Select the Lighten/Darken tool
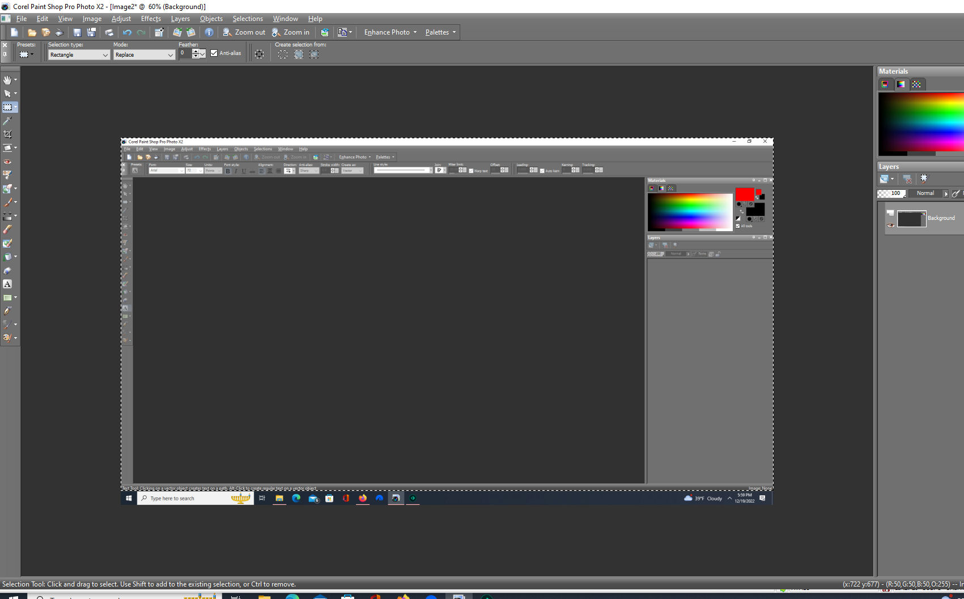Screen dimensions: 964x599 (7, 216)
